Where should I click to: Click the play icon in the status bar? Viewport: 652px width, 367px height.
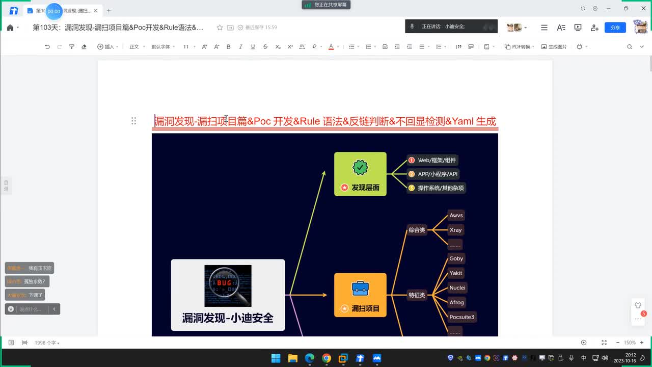(584, 343)
